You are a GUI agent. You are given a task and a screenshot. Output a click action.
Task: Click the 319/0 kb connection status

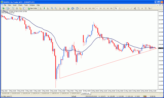[152, 96]
